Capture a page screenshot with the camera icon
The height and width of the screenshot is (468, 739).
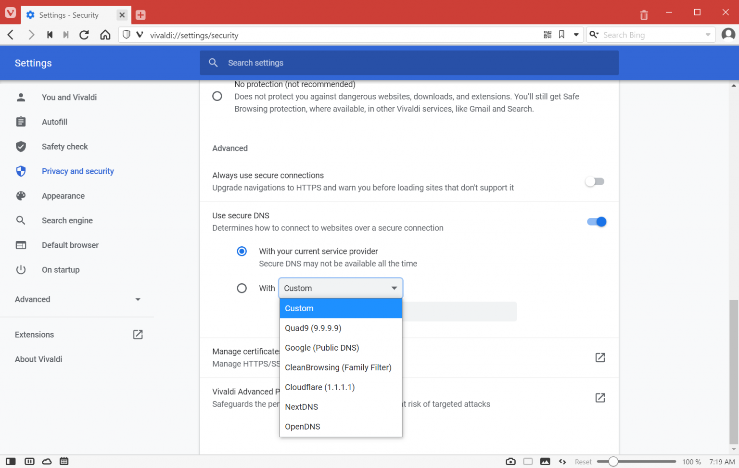(x=510, y=461)
